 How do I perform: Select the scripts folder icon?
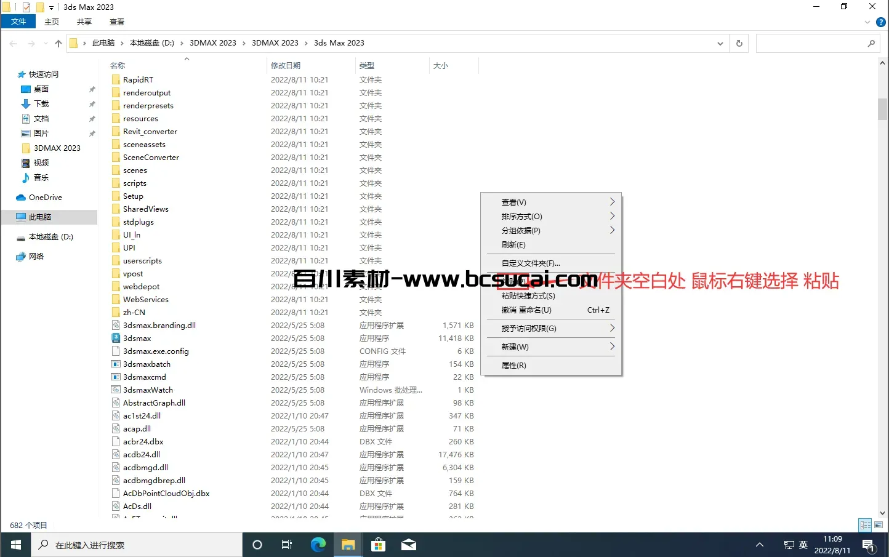point(116,183)
